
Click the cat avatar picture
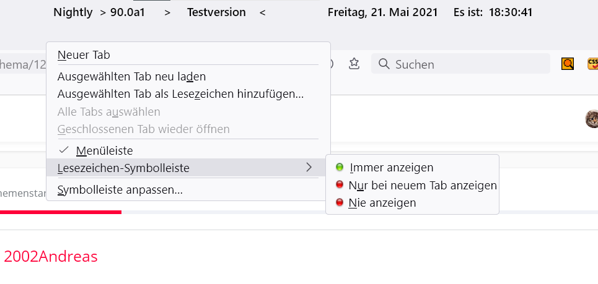(592, 119)
